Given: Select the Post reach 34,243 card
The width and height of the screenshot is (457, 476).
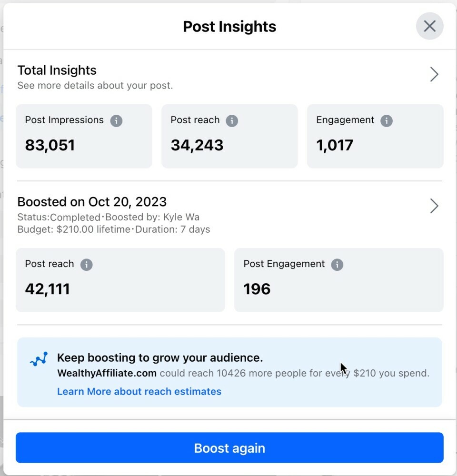Looking at the screenshot, I should 229,136.
